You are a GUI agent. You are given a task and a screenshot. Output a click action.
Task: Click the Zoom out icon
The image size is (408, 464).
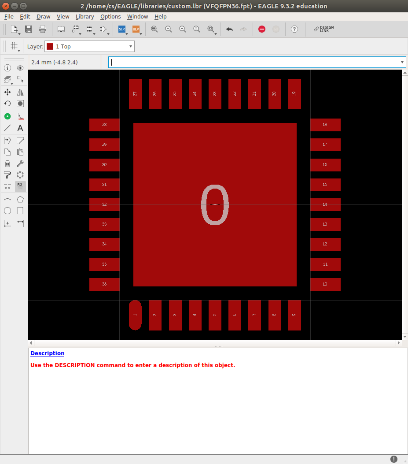click(x=182, y=29)
